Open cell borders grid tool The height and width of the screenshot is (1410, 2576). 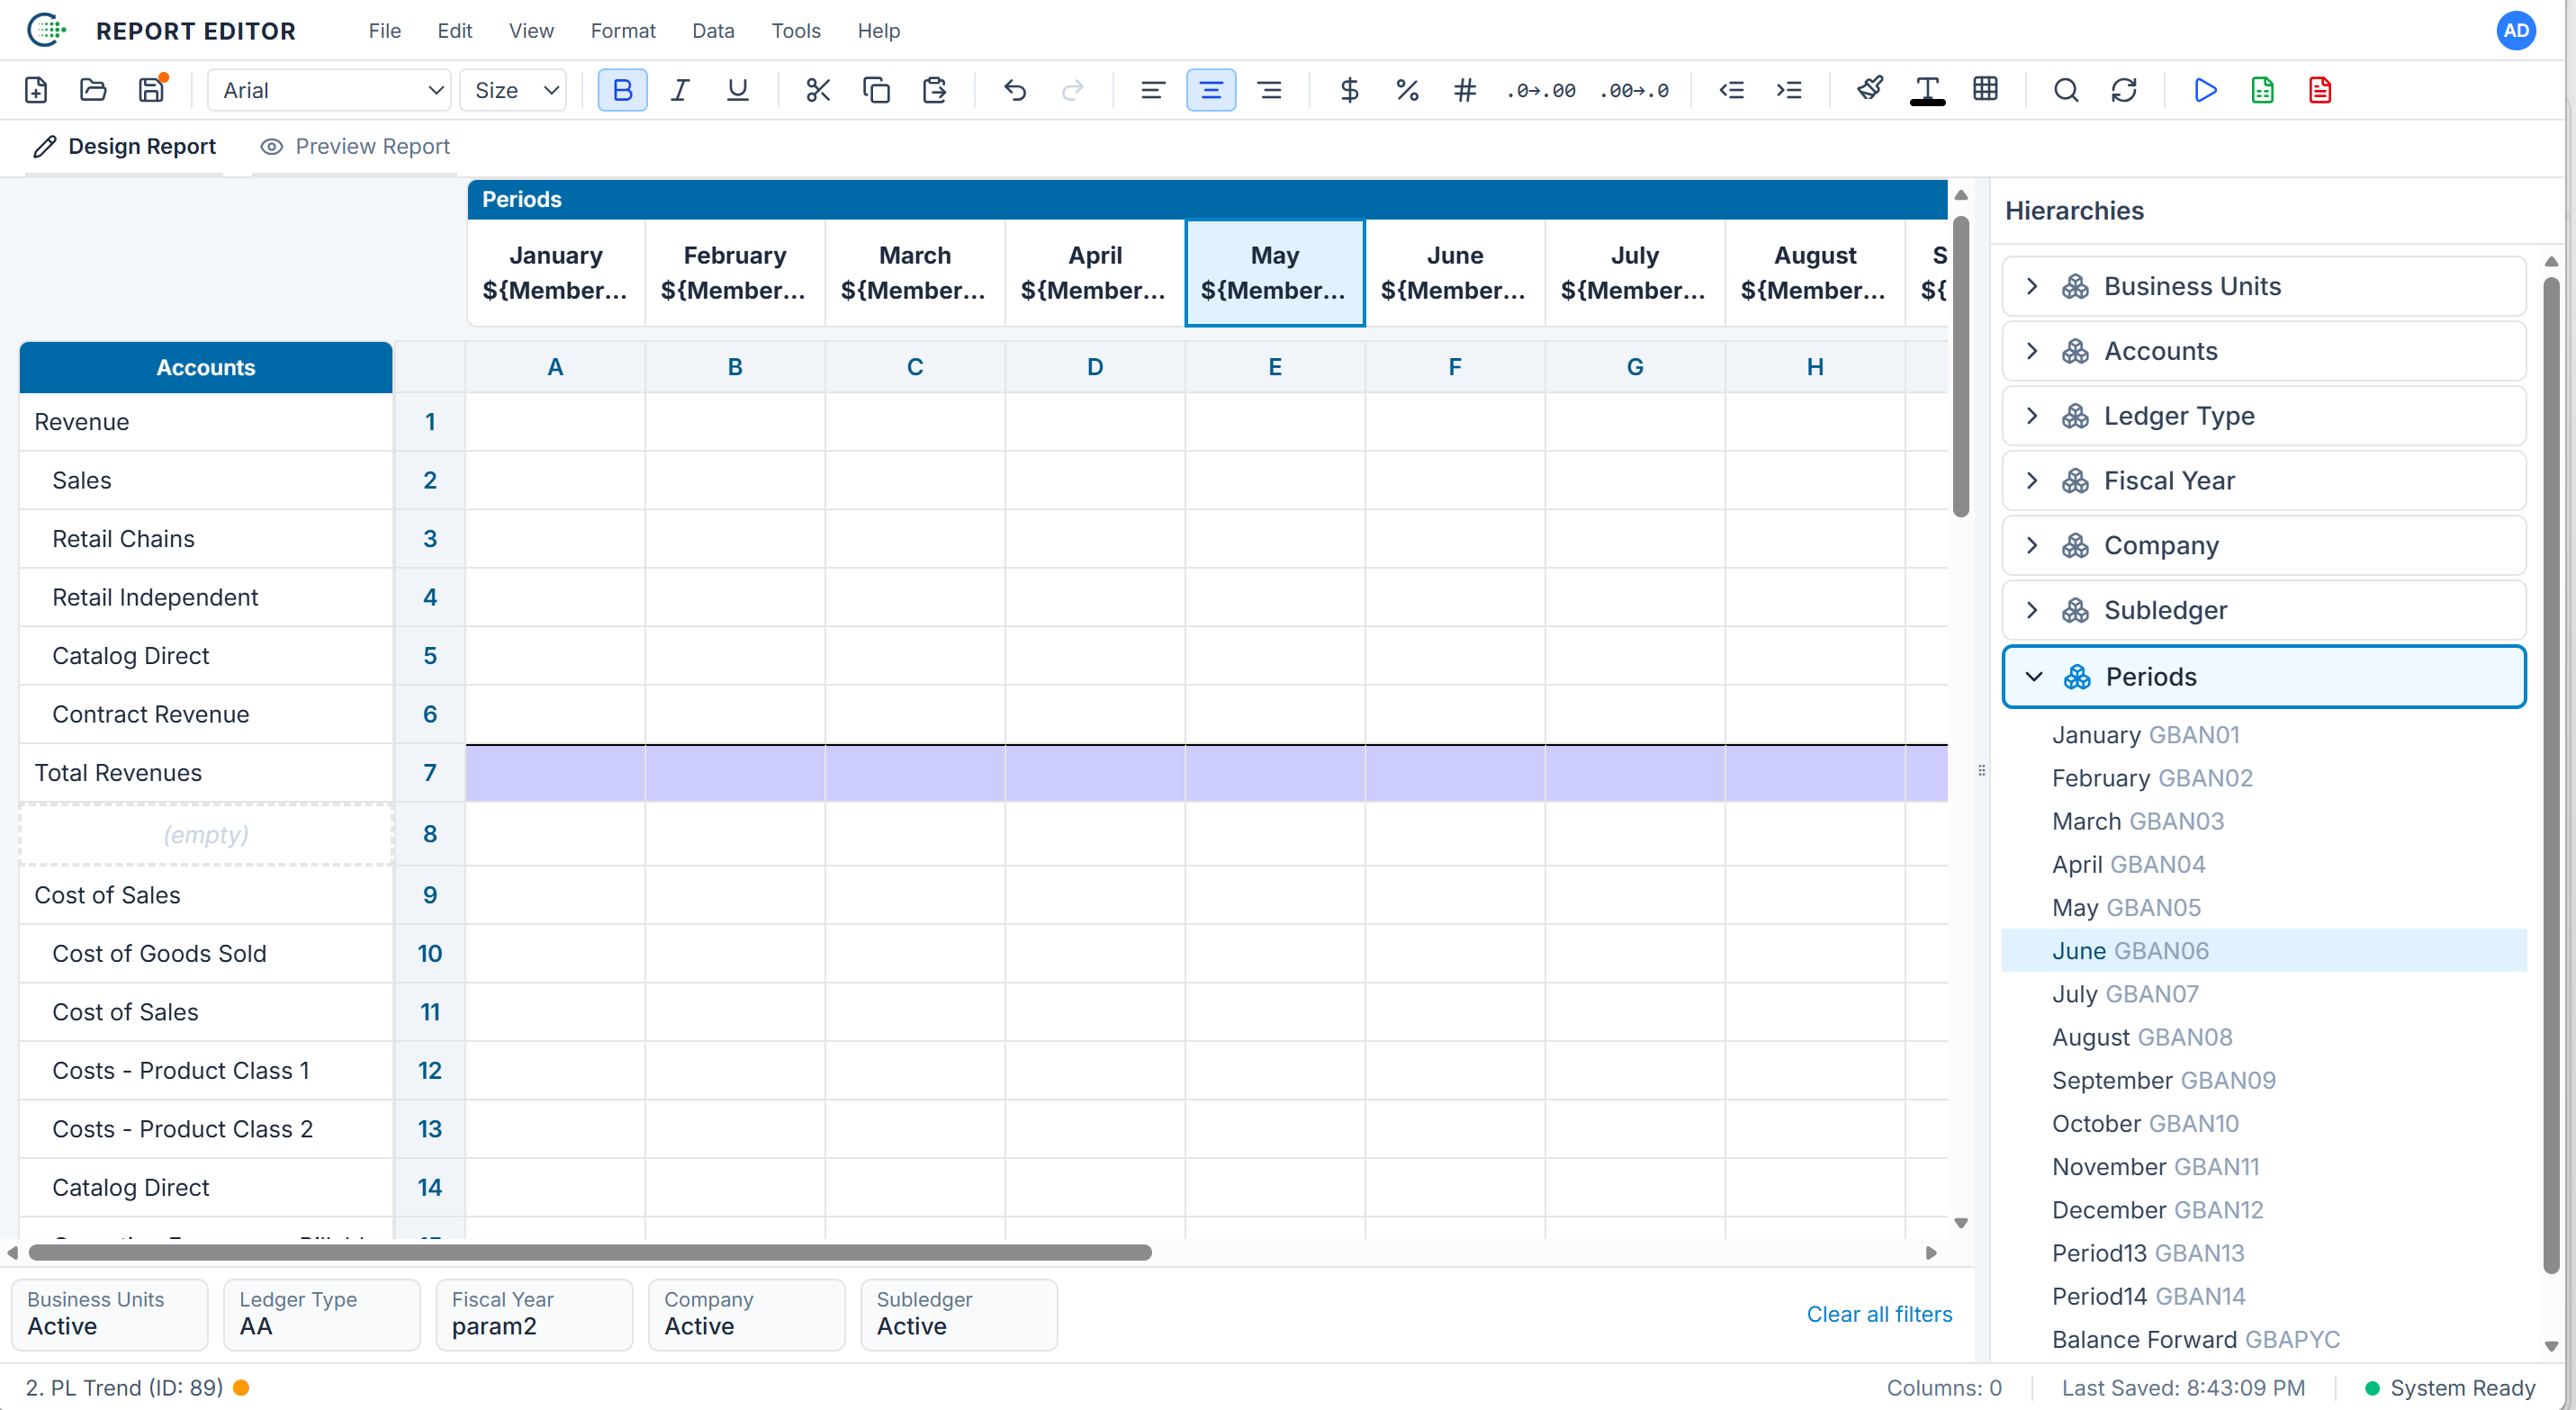[x=1985, y=90]
